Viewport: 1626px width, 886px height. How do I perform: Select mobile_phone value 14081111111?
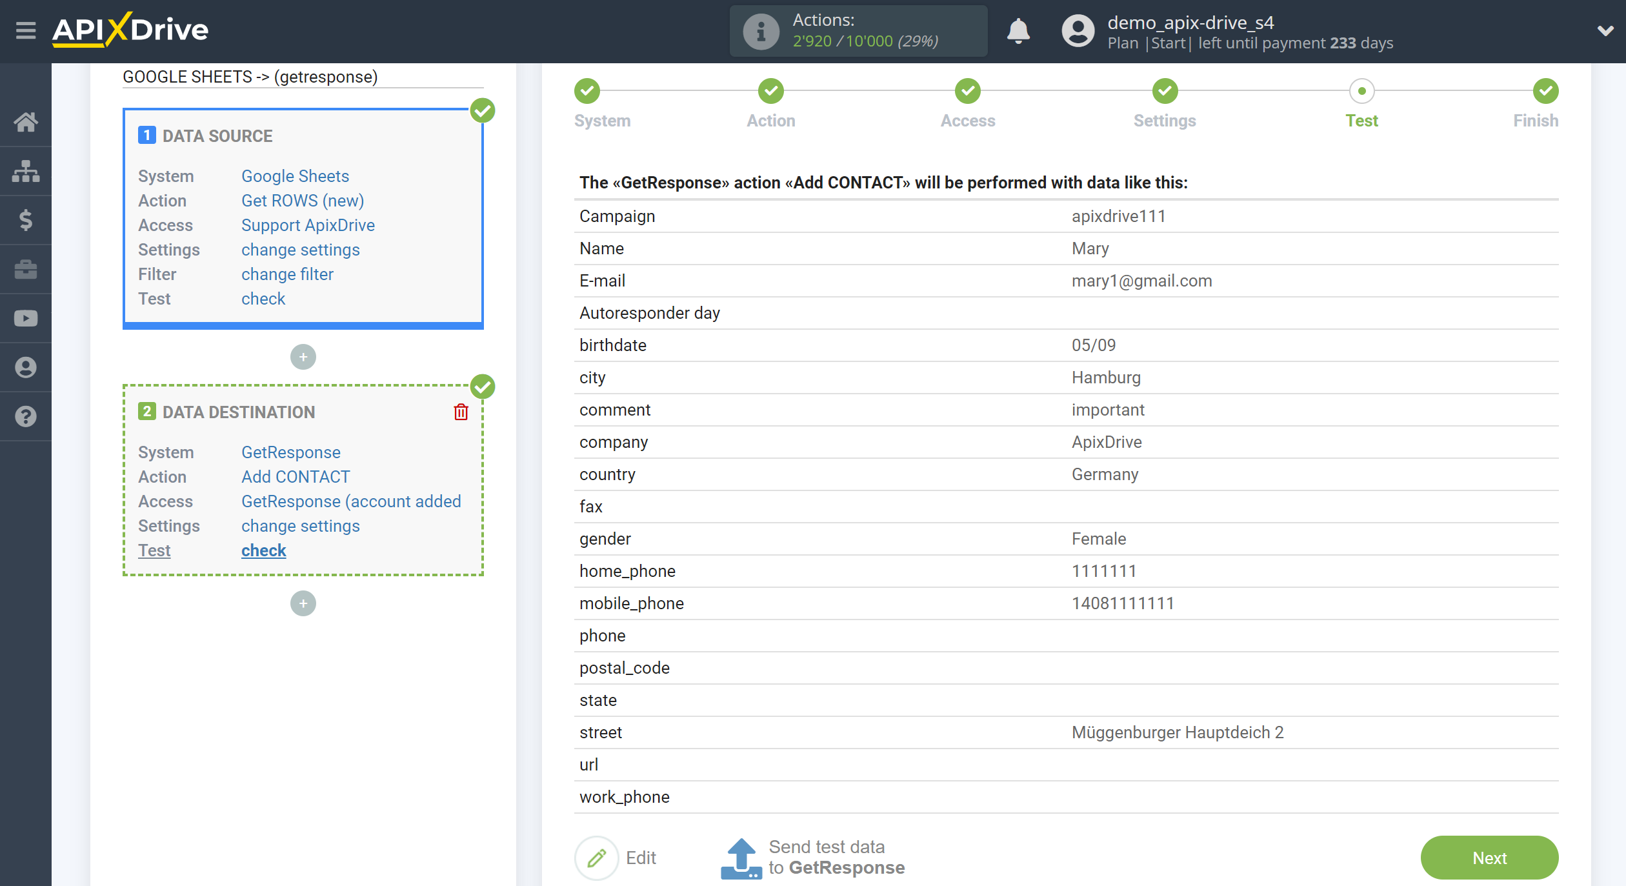[x=1123, y=603]
